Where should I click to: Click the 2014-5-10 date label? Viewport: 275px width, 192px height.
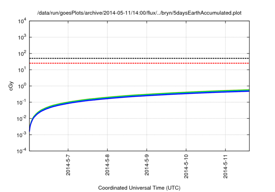tap(186, 166)
